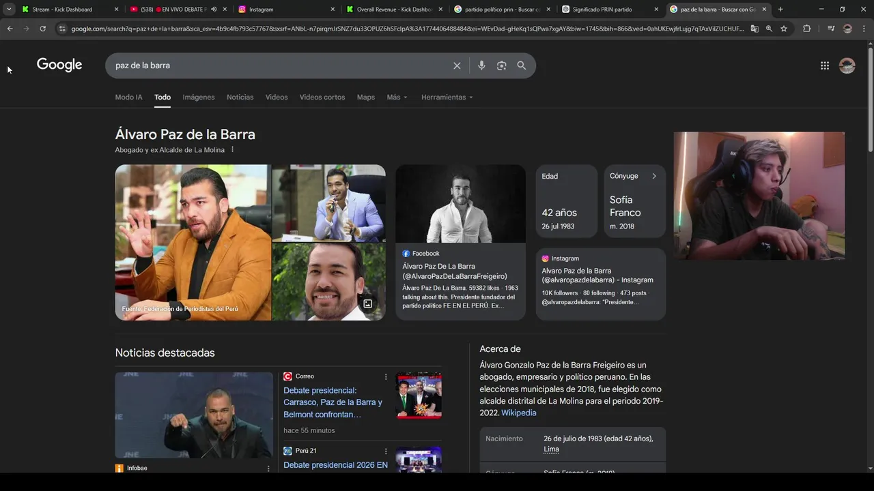874x491 pixels.
Task: Switch to Noticias results
Action: point(240,97)
